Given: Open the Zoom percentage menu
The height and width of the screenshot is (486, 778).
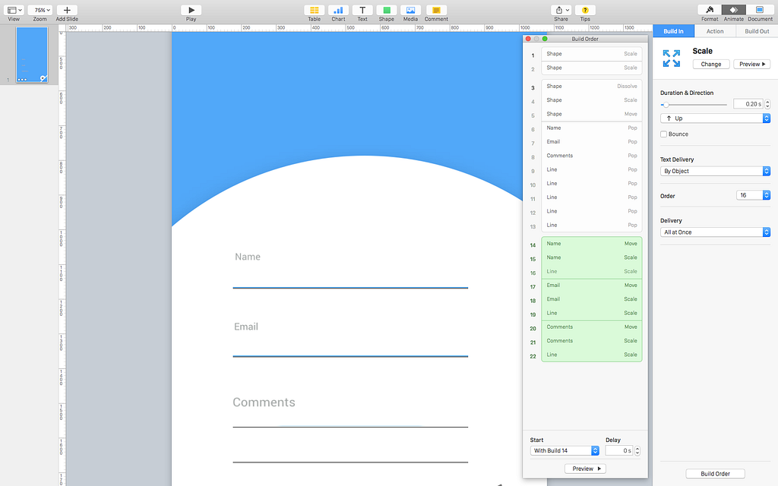Looking at the screenshot, I should click(x=40, y=10).
